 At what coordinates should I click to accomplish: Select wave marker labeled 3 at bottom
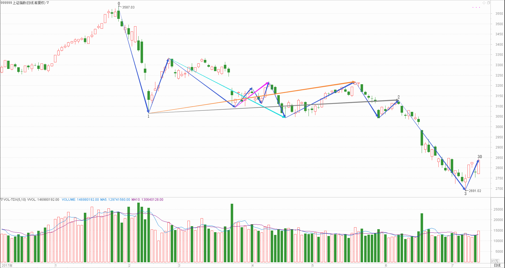tap(465, 194)
